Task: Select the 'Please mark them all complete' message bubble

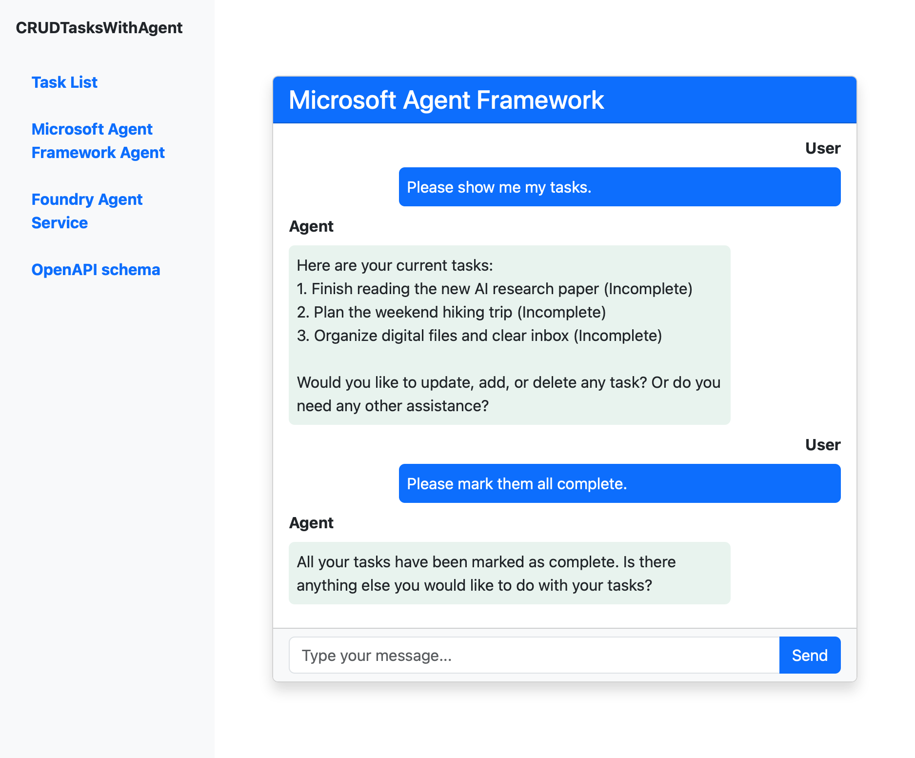Action: [619, 483]
